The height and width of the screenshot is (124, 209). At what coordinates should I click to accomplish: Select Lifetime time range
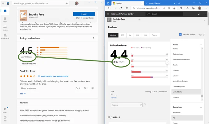[113, 35]
